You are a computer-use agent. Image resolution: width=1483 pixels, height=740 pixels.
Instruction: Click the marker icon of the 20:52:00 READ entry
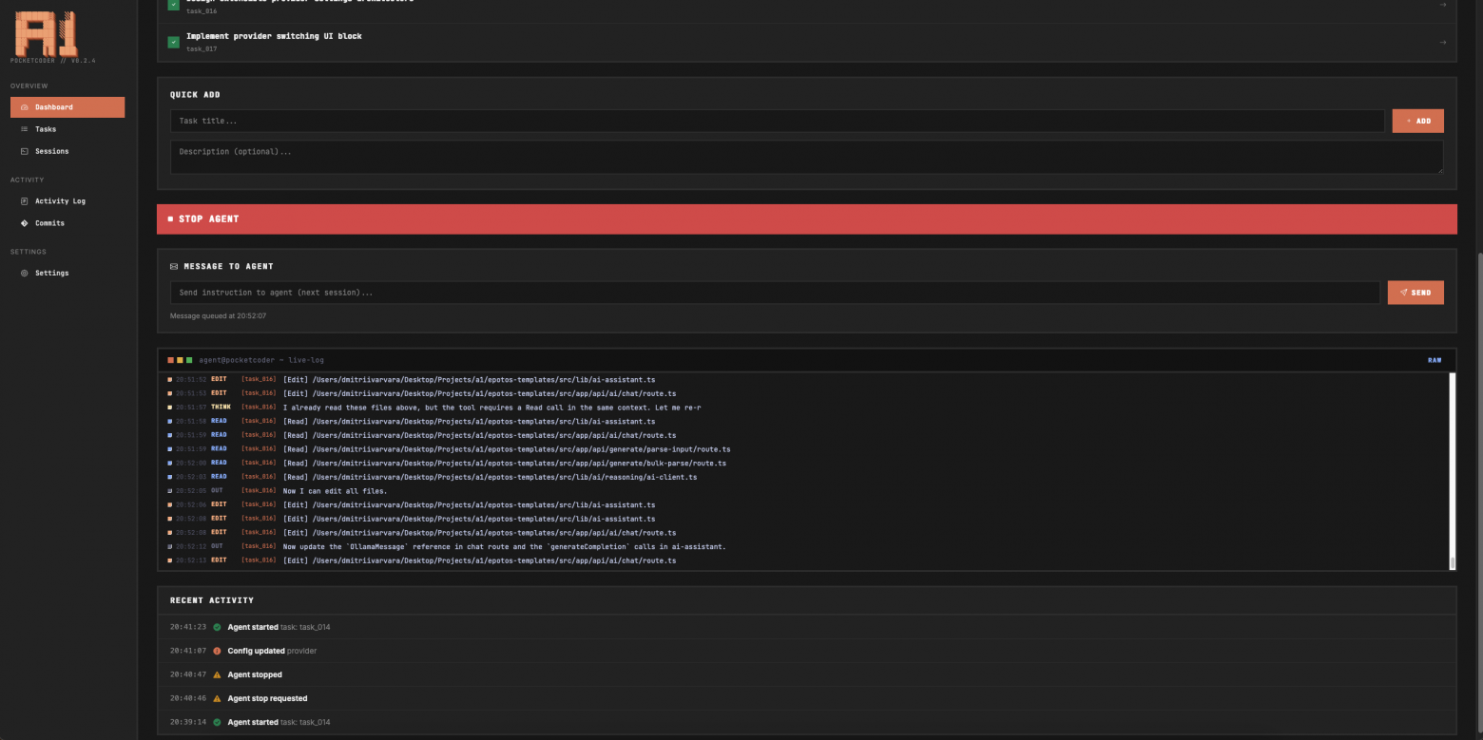[x=170, y=463]
